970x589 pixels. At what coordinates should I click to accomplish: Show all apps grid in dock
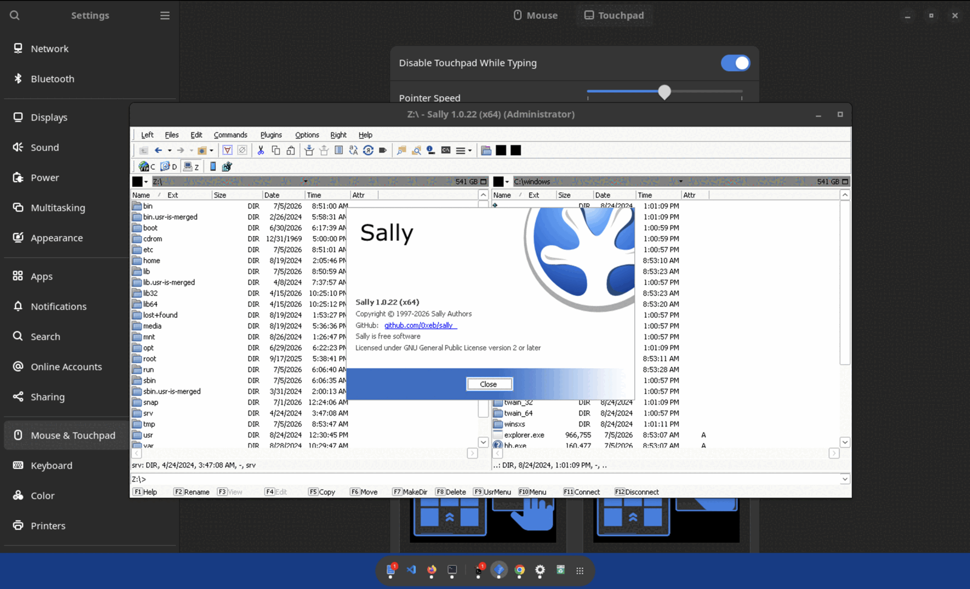point(580,570)
